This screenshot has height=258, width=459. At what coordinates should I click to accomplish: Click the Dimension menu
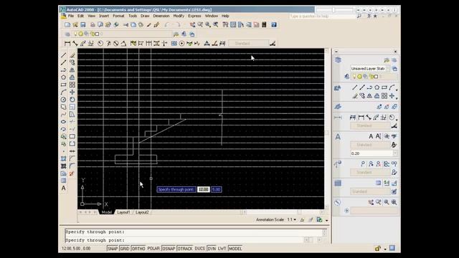[x=161, y=16]
